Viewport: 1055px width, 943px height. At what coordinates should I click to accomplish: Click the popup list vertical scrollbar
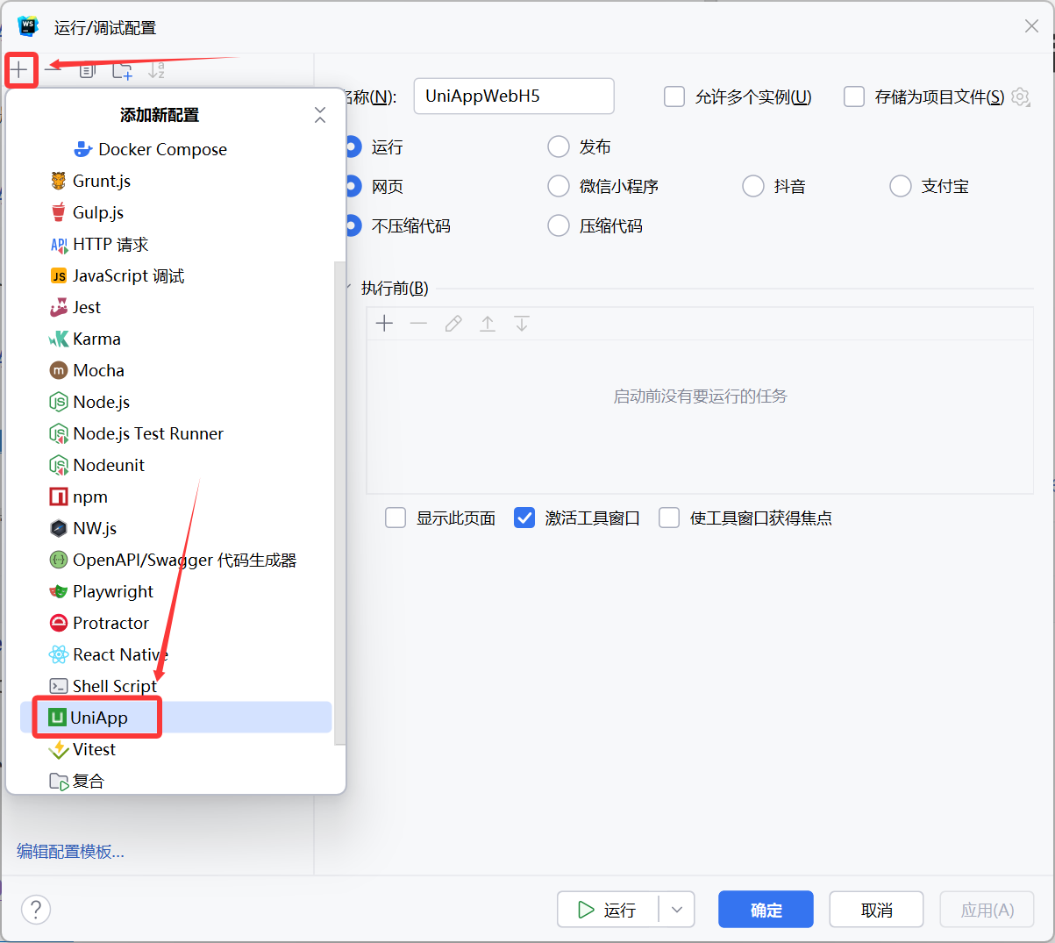tap(339, 503)
